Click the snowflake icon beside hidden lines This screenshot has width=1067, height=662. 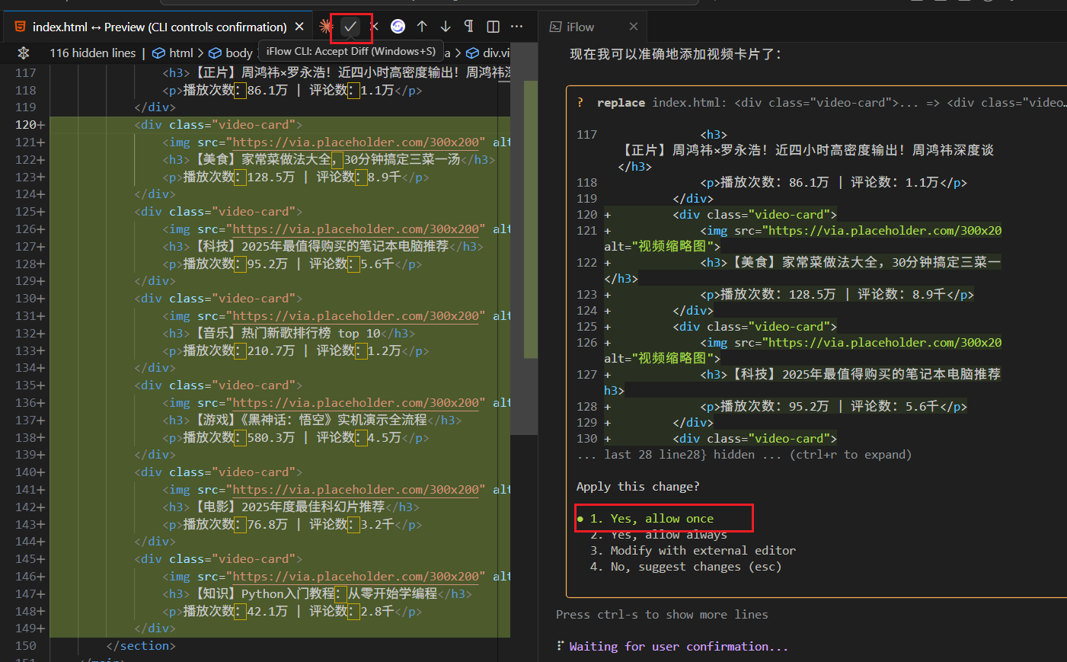[24, 53]
